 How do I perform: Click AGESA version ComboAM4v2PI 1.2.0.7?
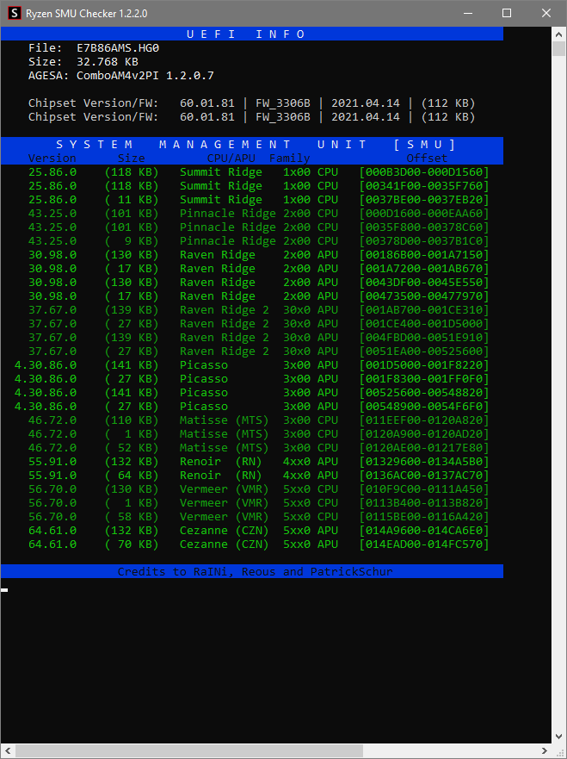(145, 76)
